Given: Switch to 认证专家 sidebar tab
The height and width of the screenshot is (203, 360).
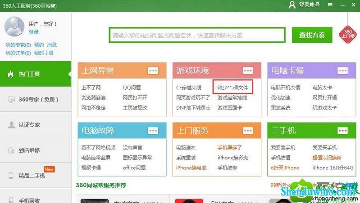Looking at the screenshot, I should (x=36, y=125).
